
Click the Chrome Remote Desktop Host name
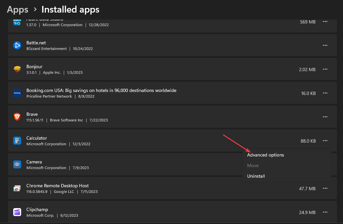[57, 186]
